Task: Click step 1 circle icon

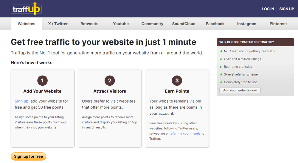Action: point(42,81)
